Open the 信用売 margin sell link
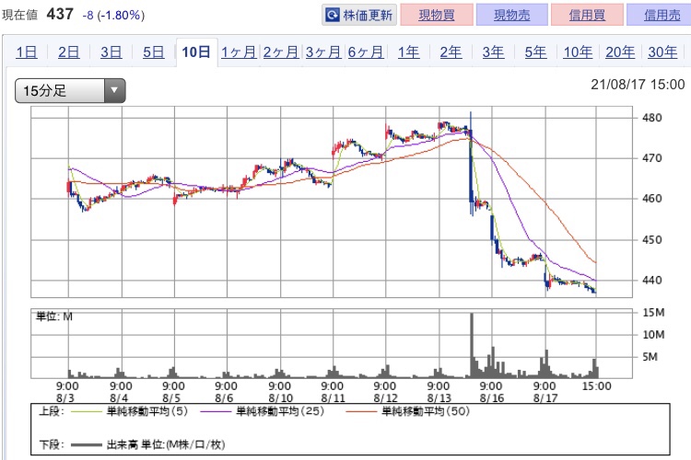Viewport: 691px width, 460px height. (661, 16)
